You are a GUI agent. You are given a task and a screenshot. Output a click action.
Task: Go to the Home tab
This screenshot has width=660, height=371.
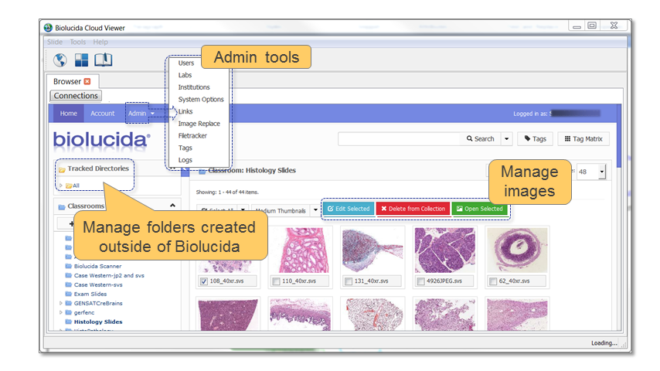(x=68, y=114)
